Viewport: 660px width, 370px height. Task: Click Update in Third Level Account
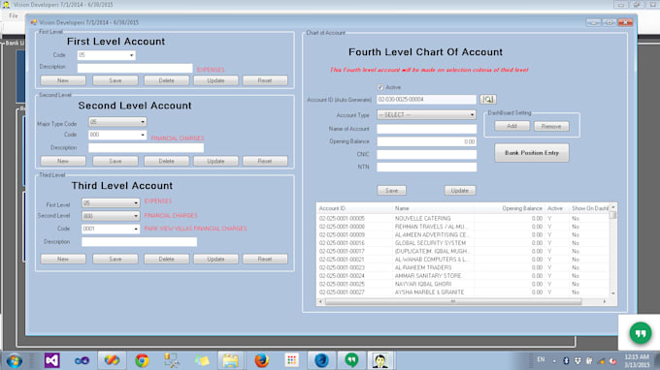(x=215, y=259)
